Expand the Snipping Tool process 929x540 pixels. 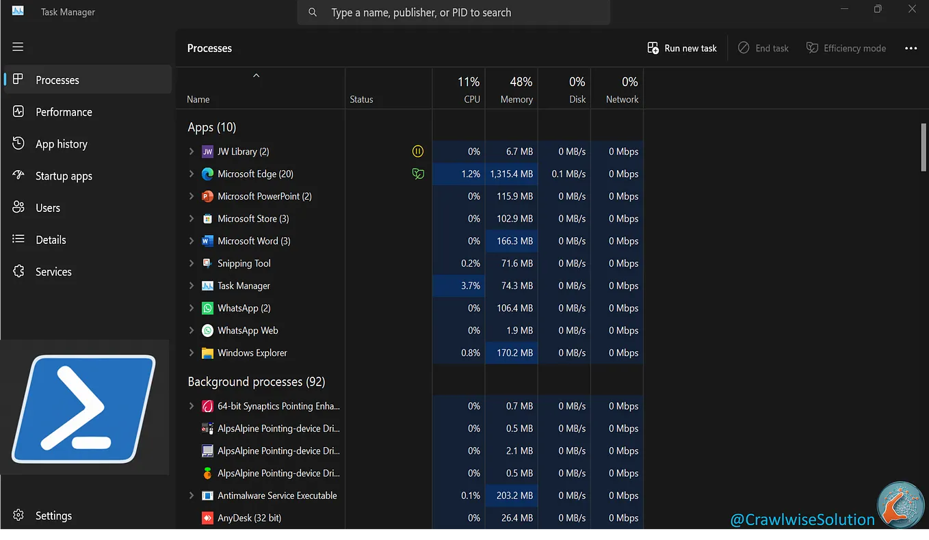tap(192, 263)
